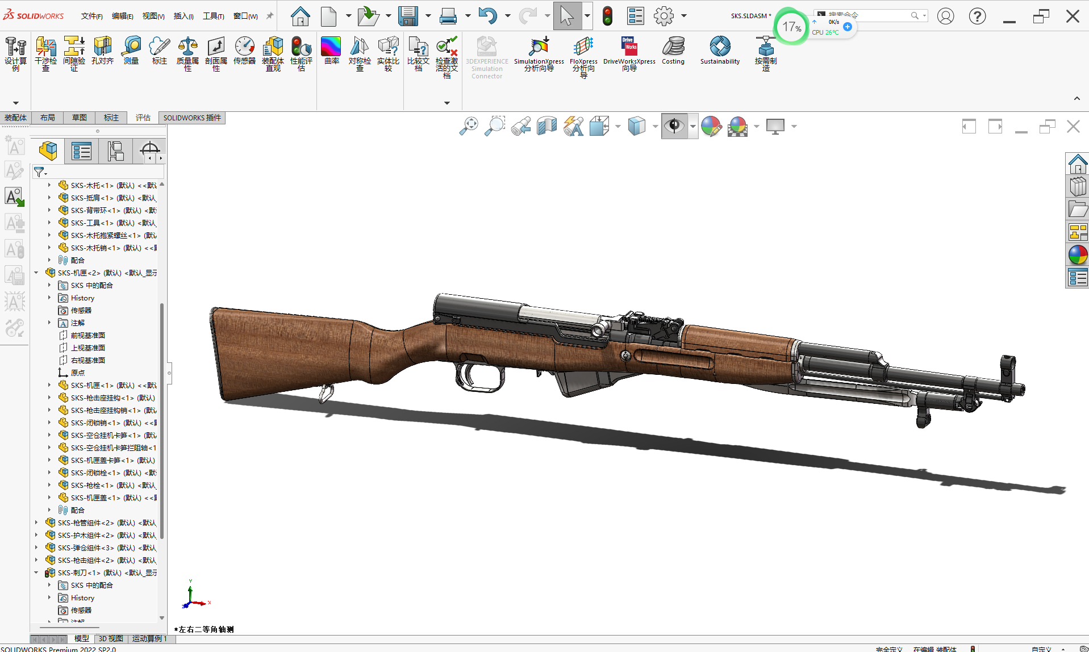Click the feature tree filter input field
Viewport: 1089px width, 652px height.
pyautogui.click(x=98, y=172)
